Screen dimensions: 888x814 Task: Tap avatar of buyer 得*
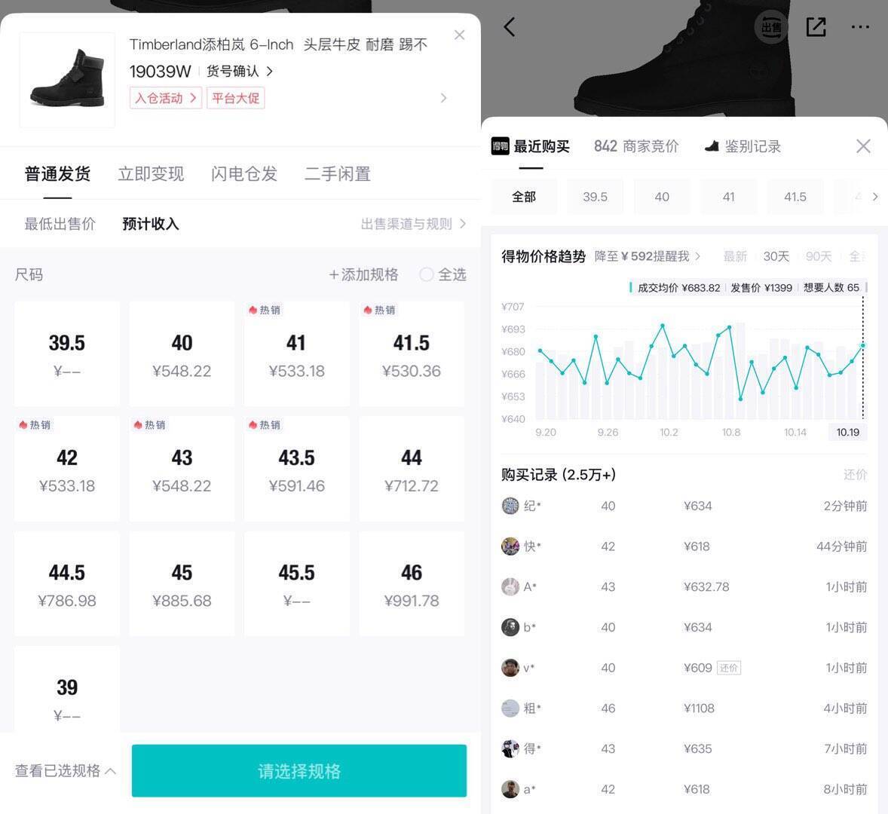click(x=510, y=748)
